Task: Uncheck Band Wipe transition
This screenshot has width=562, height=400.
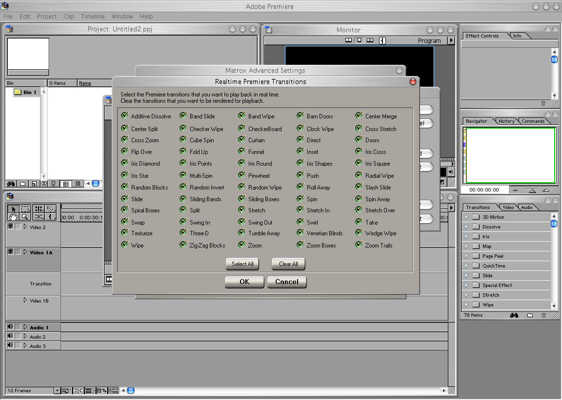Action: click(242, 115)
